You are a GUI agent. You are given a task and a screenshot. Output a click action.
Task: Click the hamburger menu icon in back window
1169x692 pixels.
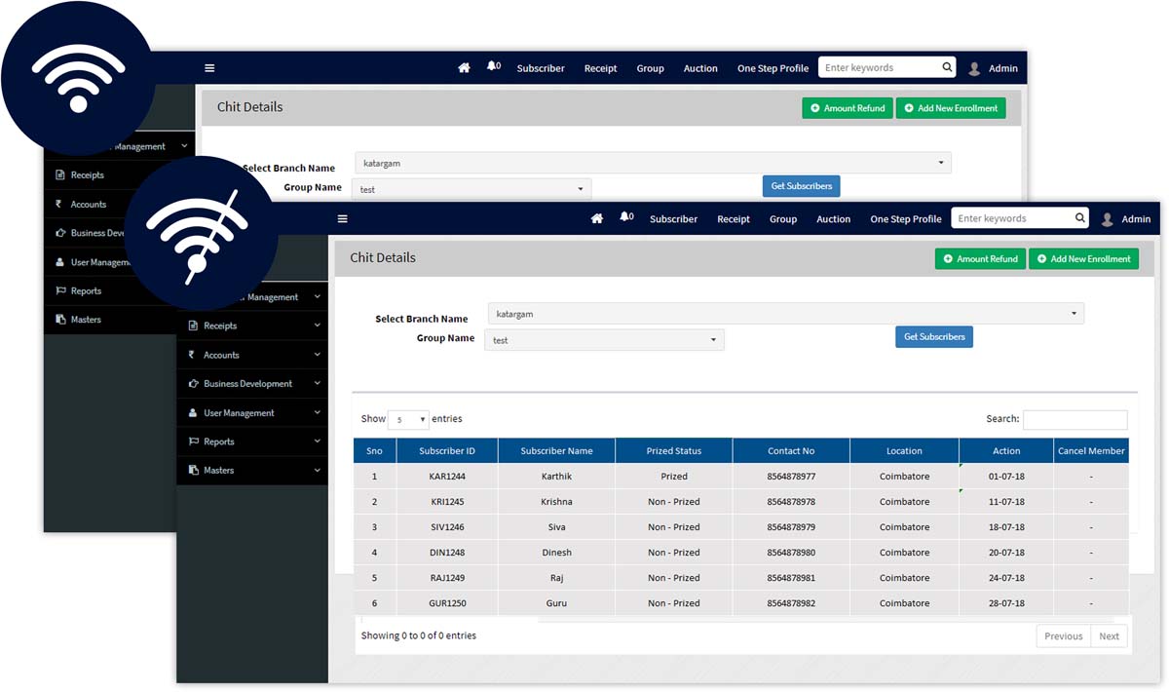click(209, 68)
